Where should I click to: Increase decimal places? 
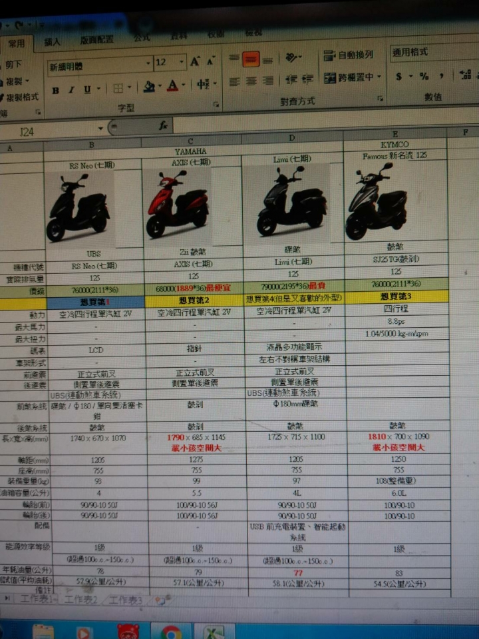tap(465, 75)
